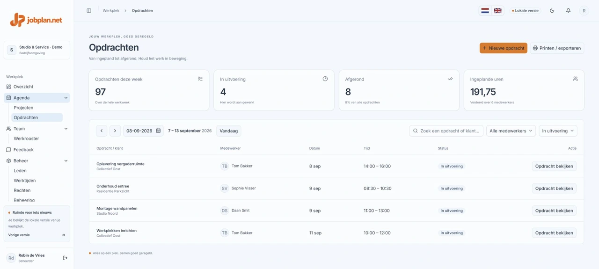Click printer icon in export button
Image resolution: width=599 pixels, height=269 pixels.
pyautogui.click(x=535, y=48)
